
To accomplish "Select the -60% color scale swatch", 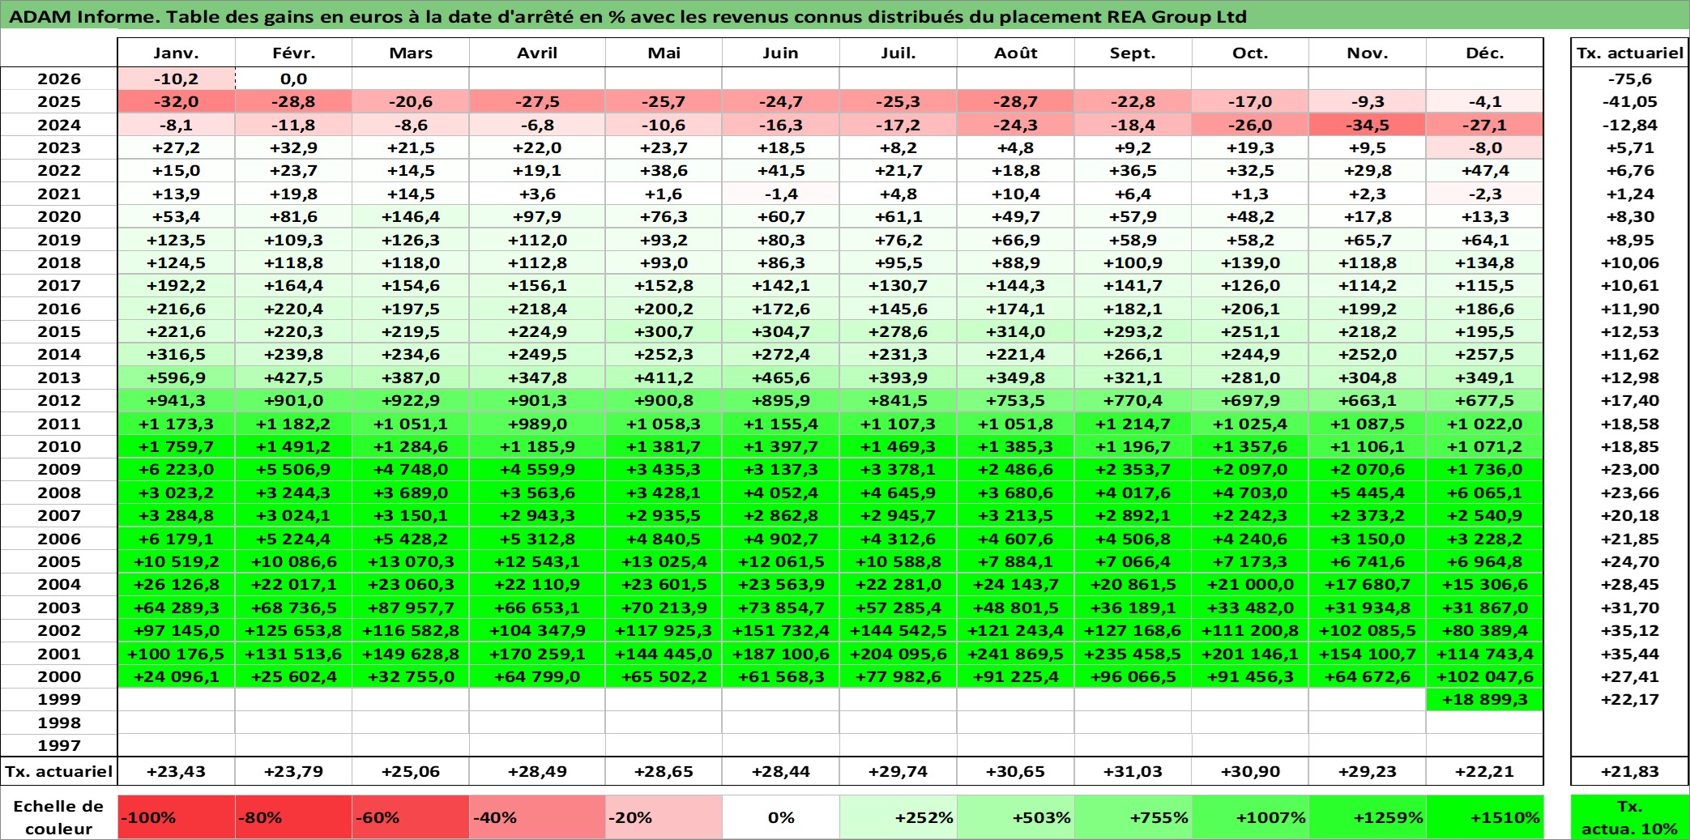I will [x=411, y=817].
